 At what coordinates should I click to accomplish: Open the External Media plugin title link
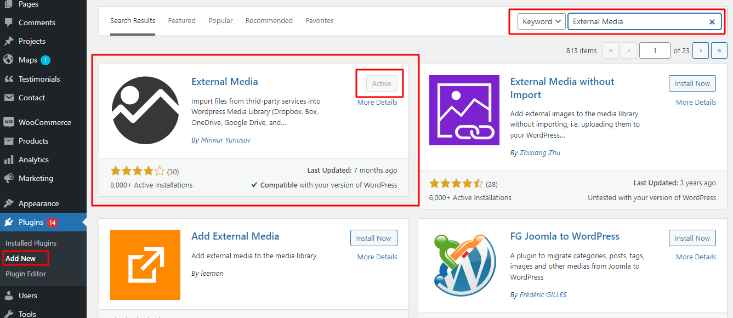click(225, 82)
